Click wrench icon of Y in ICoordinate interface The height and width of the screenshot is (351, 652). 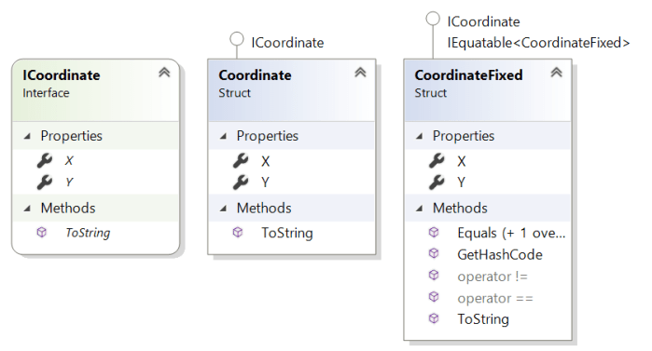(x=45, y=182)
